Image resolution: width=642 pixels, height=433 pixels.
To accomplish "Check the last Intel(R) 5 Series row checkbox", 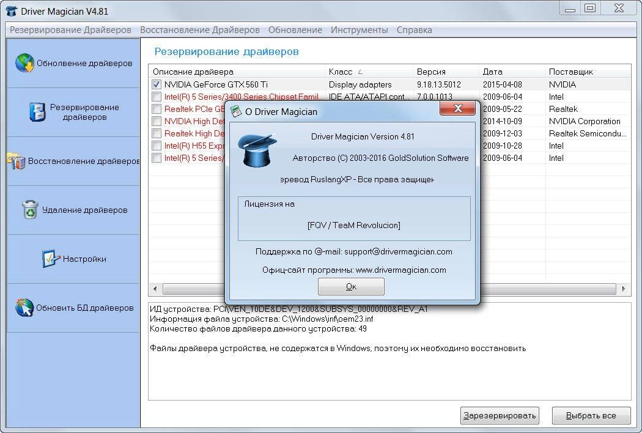I will point(156,158).
